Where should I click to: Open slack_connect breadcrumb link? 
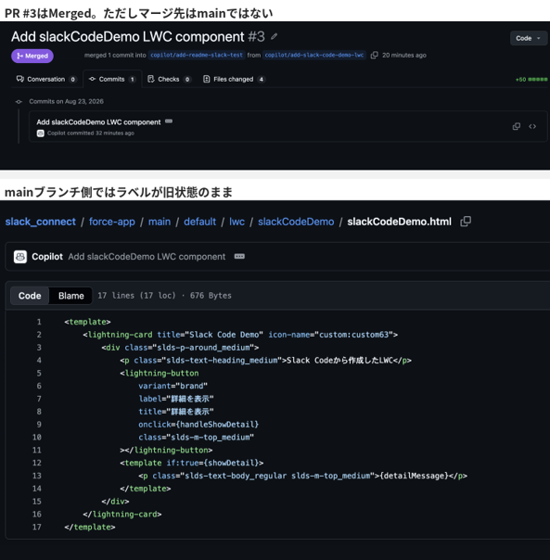[x=41, y=222]
